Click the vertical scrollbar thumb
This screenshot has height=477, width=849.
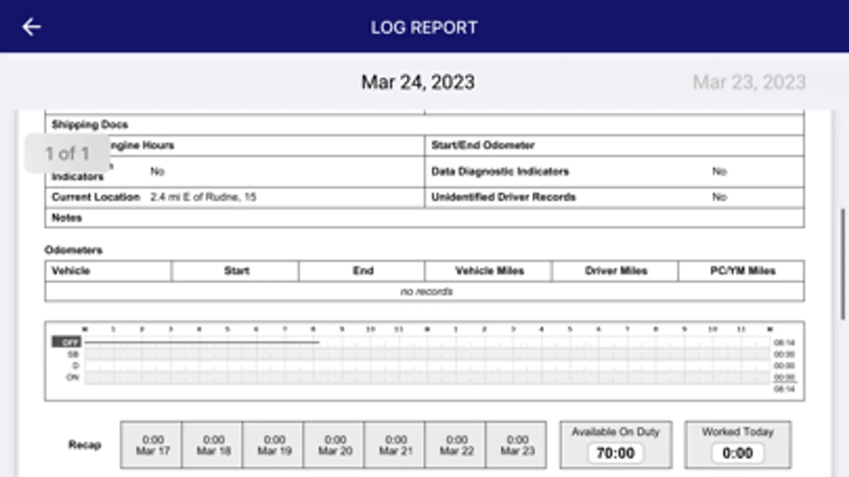pyautogui.click(x=842, y=264)
